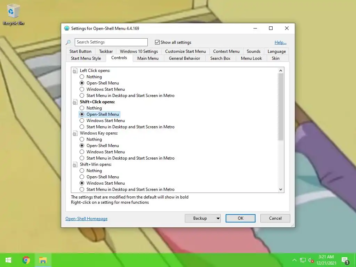This screenshot has height=267, width=356.
Task: Switch to the Context Menu tab
Action: click(226, 51)
